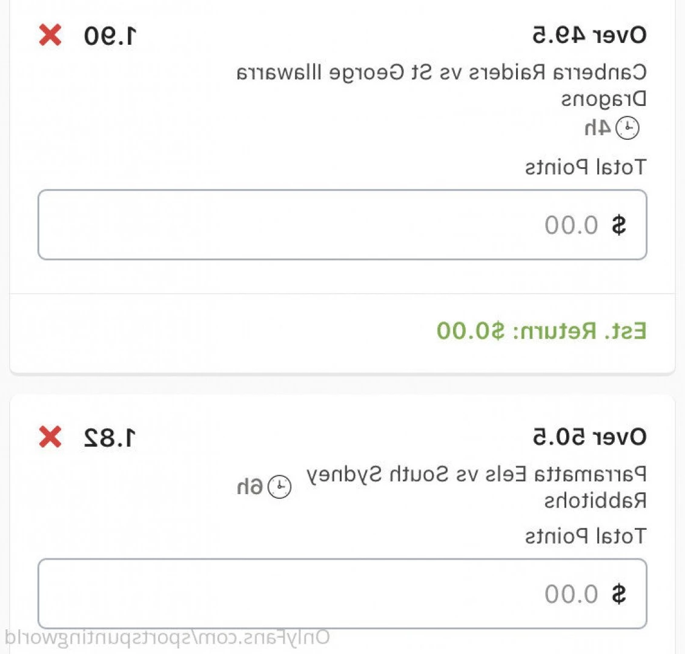Click Total Points label under Eels match
Image resolution: width=685 pixels, height=654 pixels.
(x=586, y=536)
